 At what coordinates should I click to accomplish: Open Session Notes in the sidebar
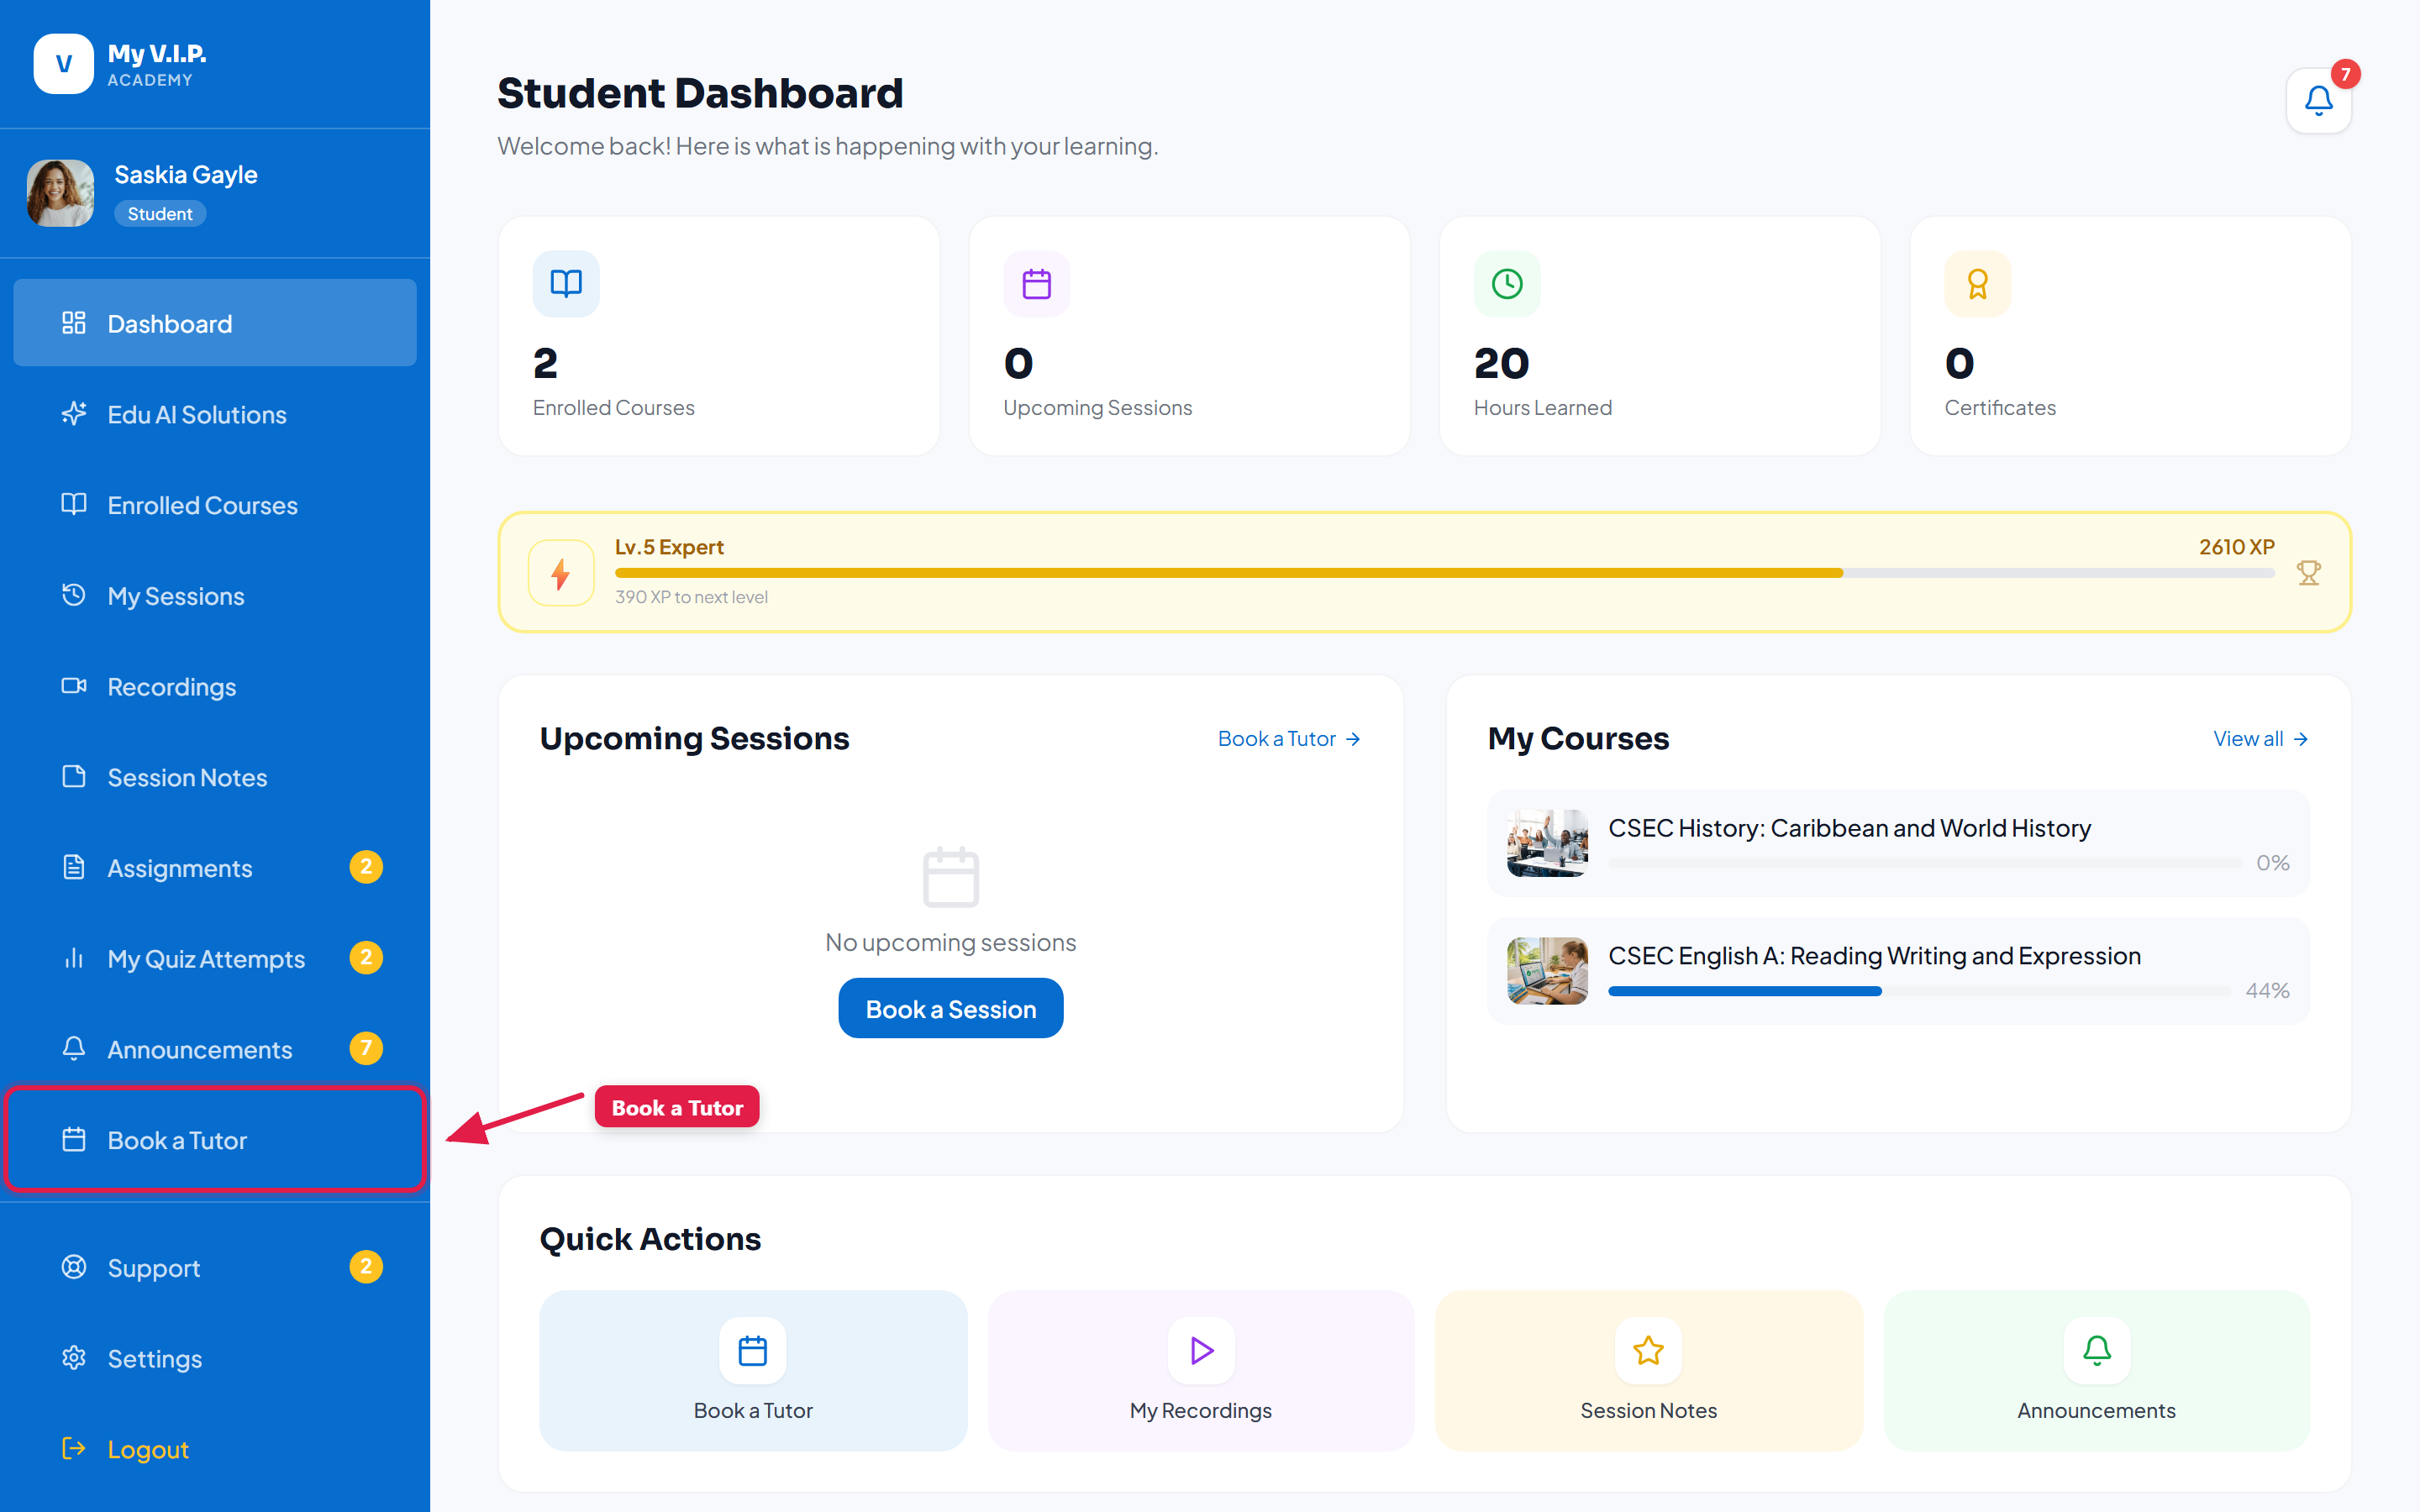tap(215, 777)
